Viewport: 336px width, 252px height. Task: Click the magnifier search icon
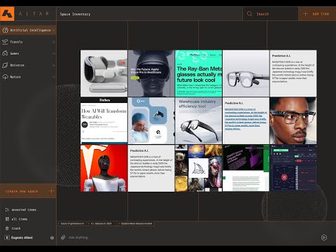click(x=249, y=14)
